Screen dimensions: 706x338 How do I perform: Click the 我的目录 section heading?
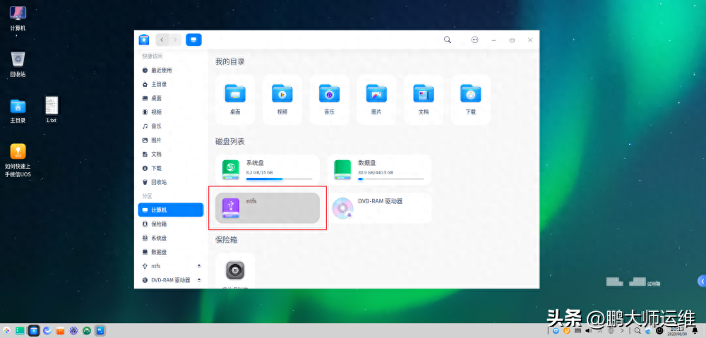tap(229, 61)
